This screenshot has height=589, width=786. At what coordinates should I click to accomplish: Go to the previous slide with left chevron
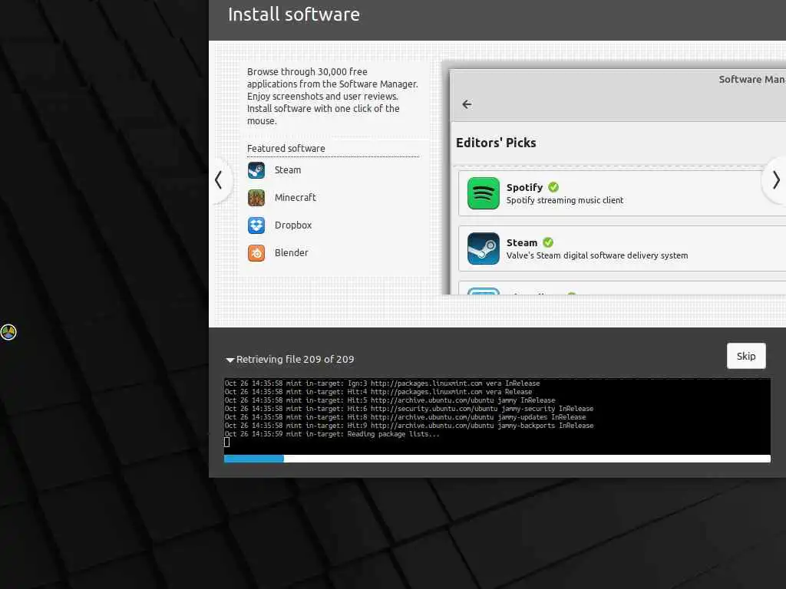tap(219, 180)
